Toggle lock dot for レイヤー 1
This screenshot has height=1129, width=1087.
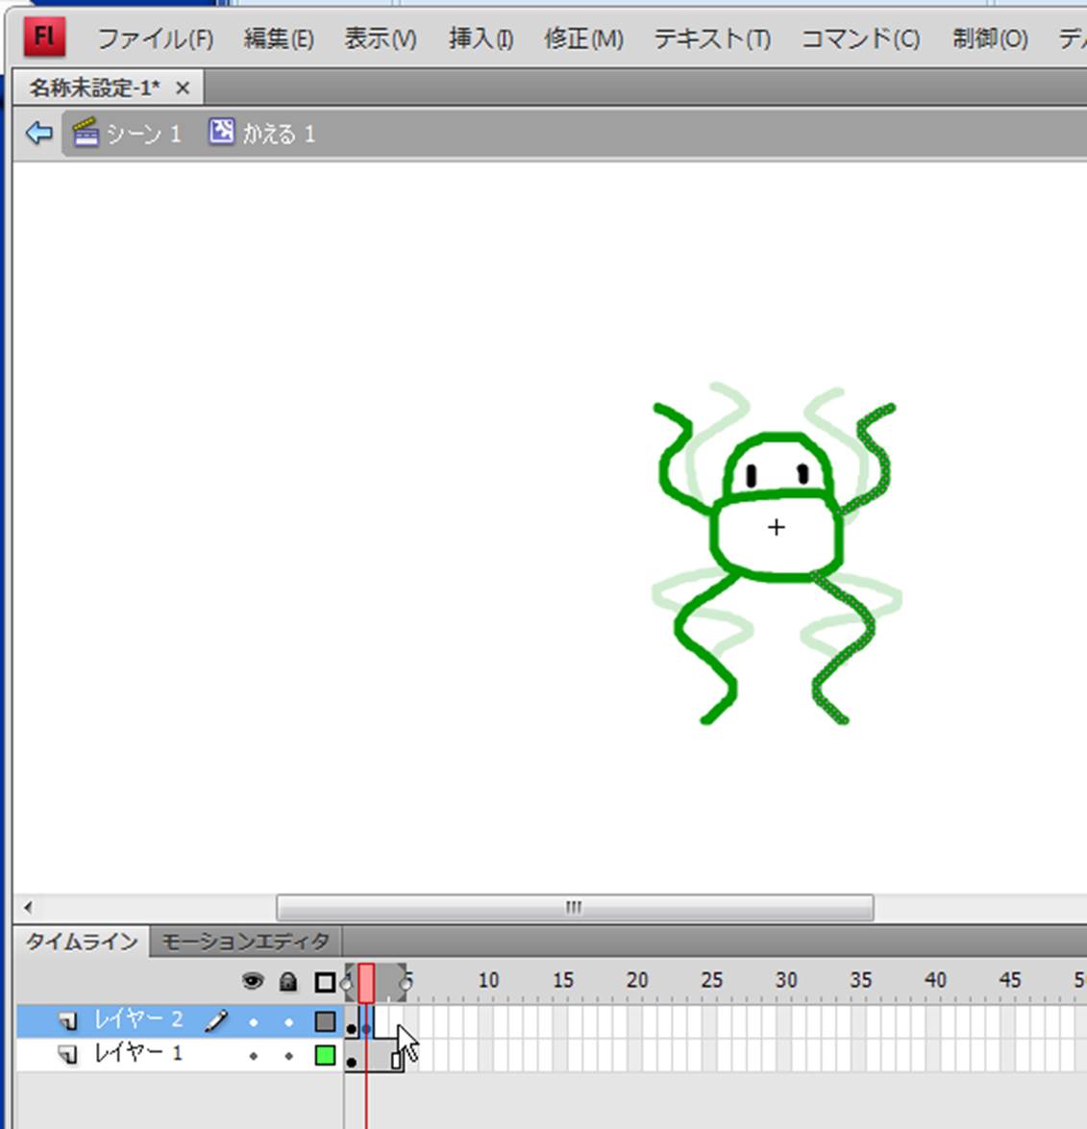pos(288,1056)
